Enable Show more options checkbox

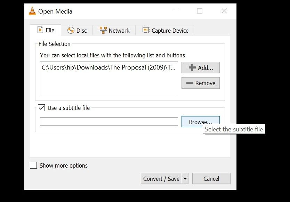click(x=33, y=165)
